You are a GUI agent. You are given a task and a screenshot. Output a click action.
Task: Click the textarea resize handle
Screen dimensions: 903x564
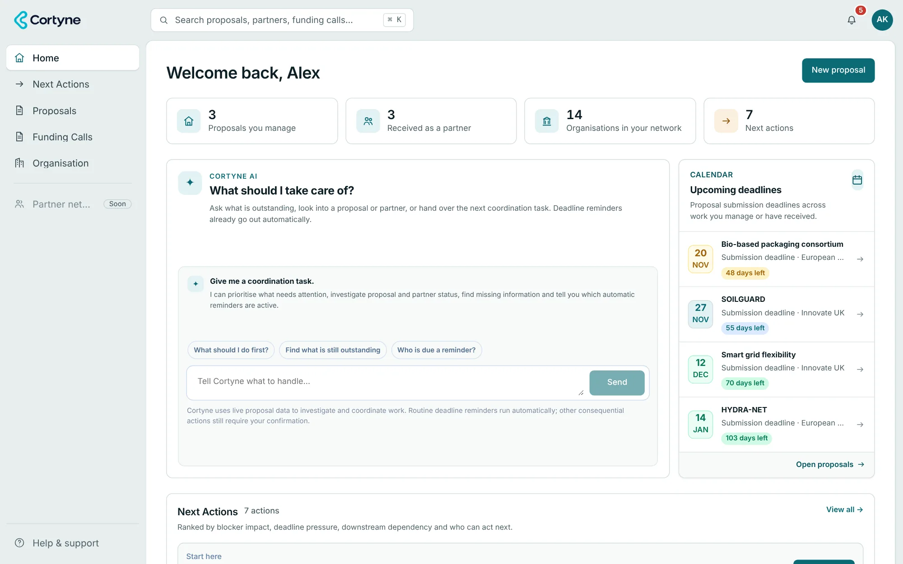581,393
